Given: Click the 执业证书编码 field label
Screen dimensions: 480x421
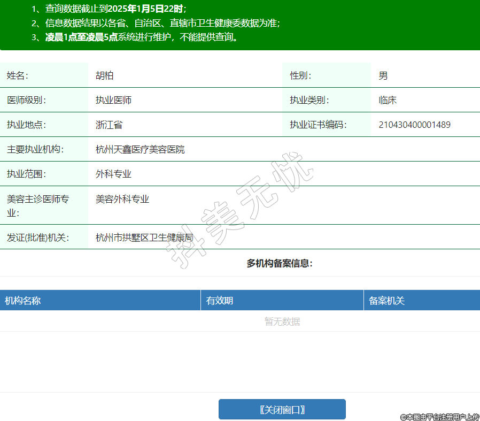Looking at the screenshot, I should pyautogui.click(x=318, y=125).
